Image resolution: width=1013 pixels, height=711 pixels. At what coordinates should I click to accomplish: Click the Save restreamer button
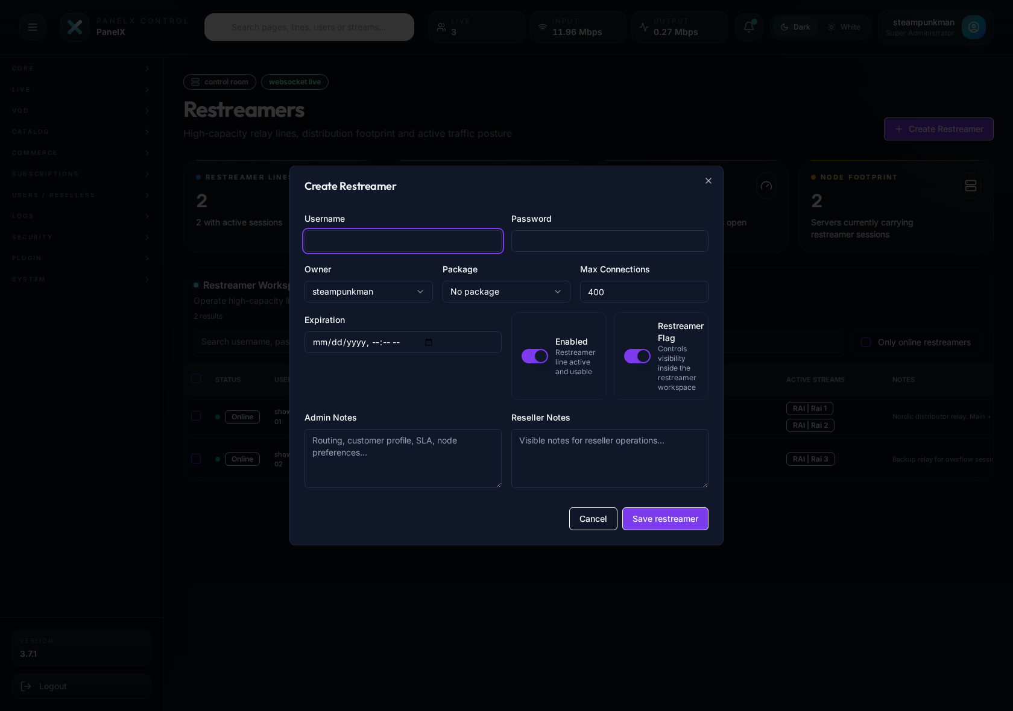[664, 519]
